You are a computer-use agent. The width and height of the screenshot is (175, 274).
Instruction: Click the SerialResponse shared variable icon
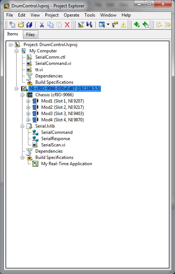coord(35,139)
